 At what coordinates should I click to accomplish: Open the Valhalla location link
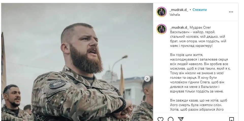175,15
